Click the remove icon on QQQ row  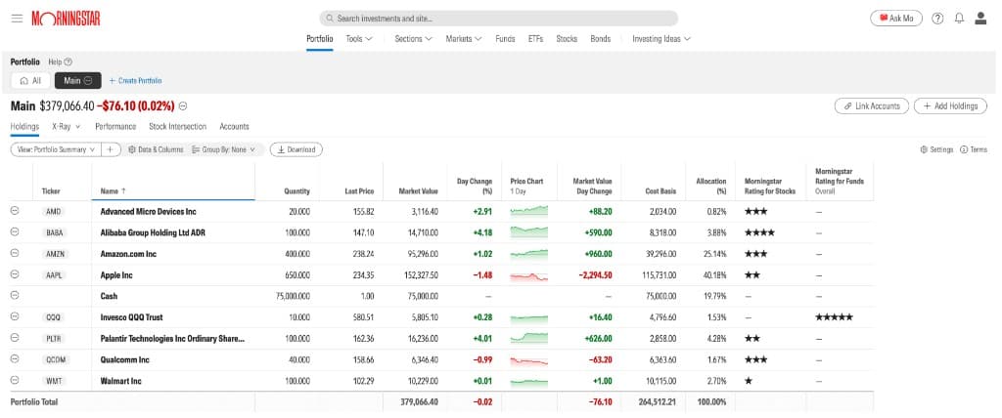click(x=16, y=316)
